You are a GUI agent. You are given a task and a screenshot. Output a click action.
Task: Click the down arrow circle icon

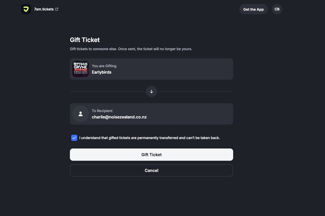(x=152, y=91)
